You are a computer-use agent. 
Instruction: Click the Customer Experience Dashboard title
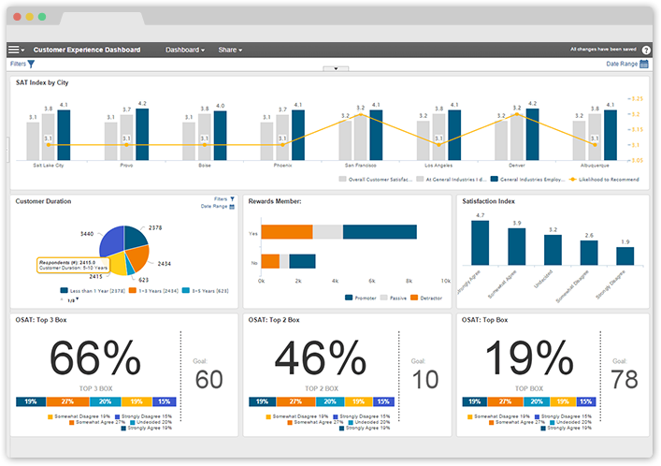(x=87, y=50)
